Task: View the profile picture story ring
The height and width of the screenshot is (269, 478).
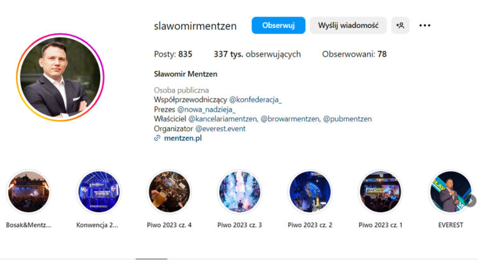Action: pyautogui.click(x=60, y=77)
